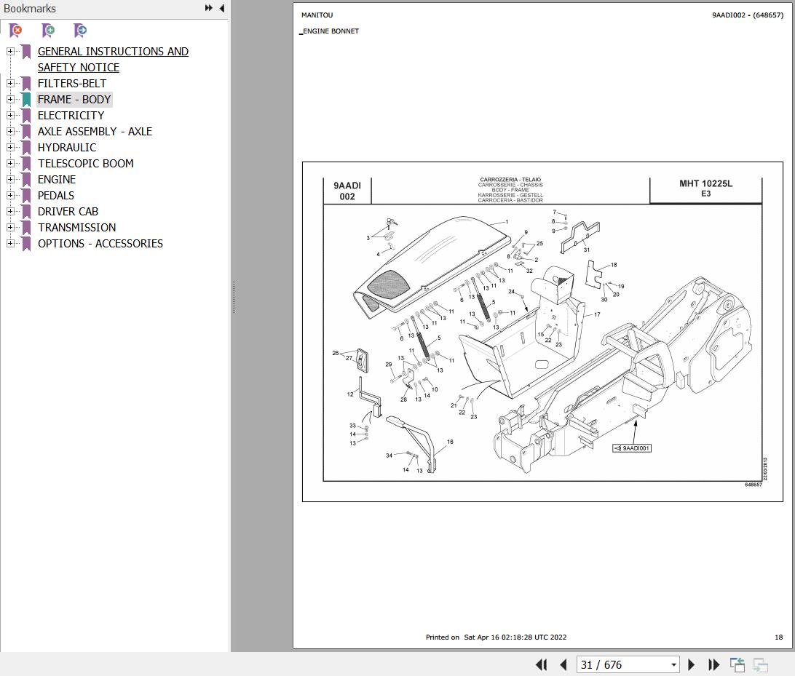Expand the ENGINE bookmark node
This screenshot has width=795, height=676.
[x=10, y=180]
